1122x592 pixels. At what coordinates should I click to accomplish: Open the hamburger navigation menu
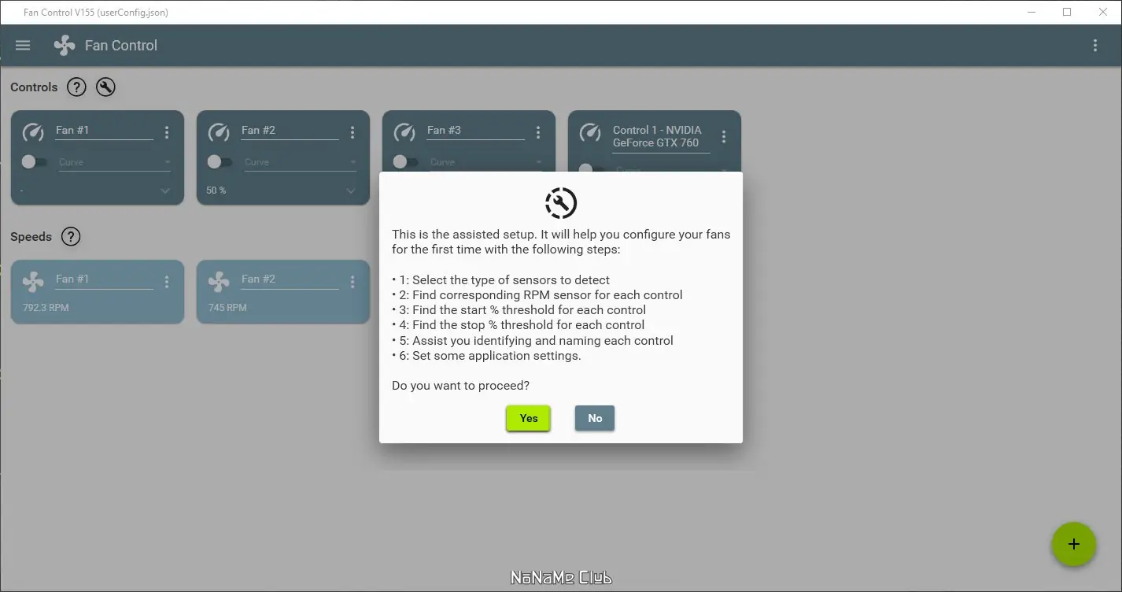[x=23, y=46]
